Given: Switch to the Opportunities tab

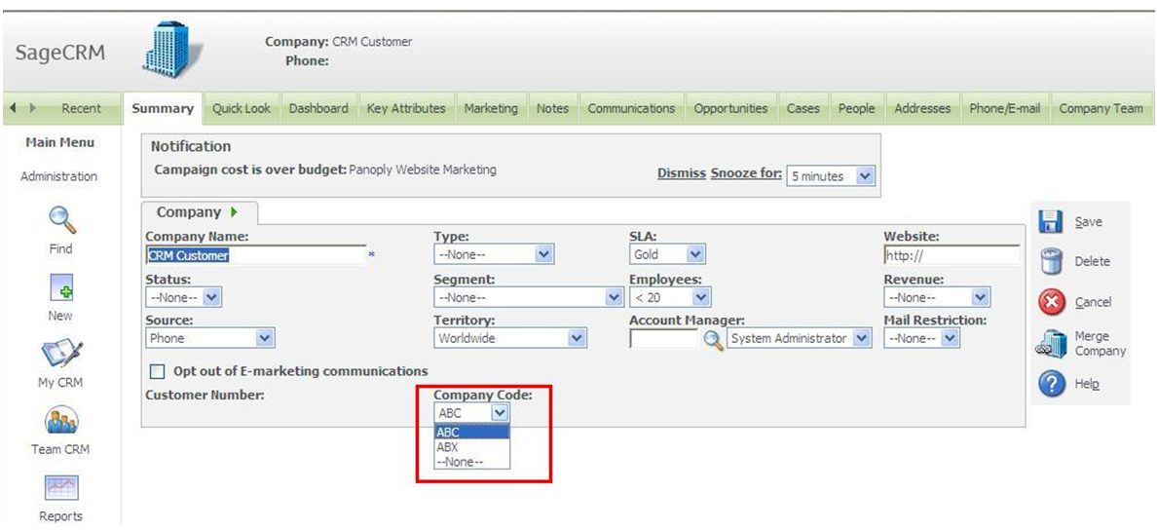Looking at the screenshot, I should point(730,108).
